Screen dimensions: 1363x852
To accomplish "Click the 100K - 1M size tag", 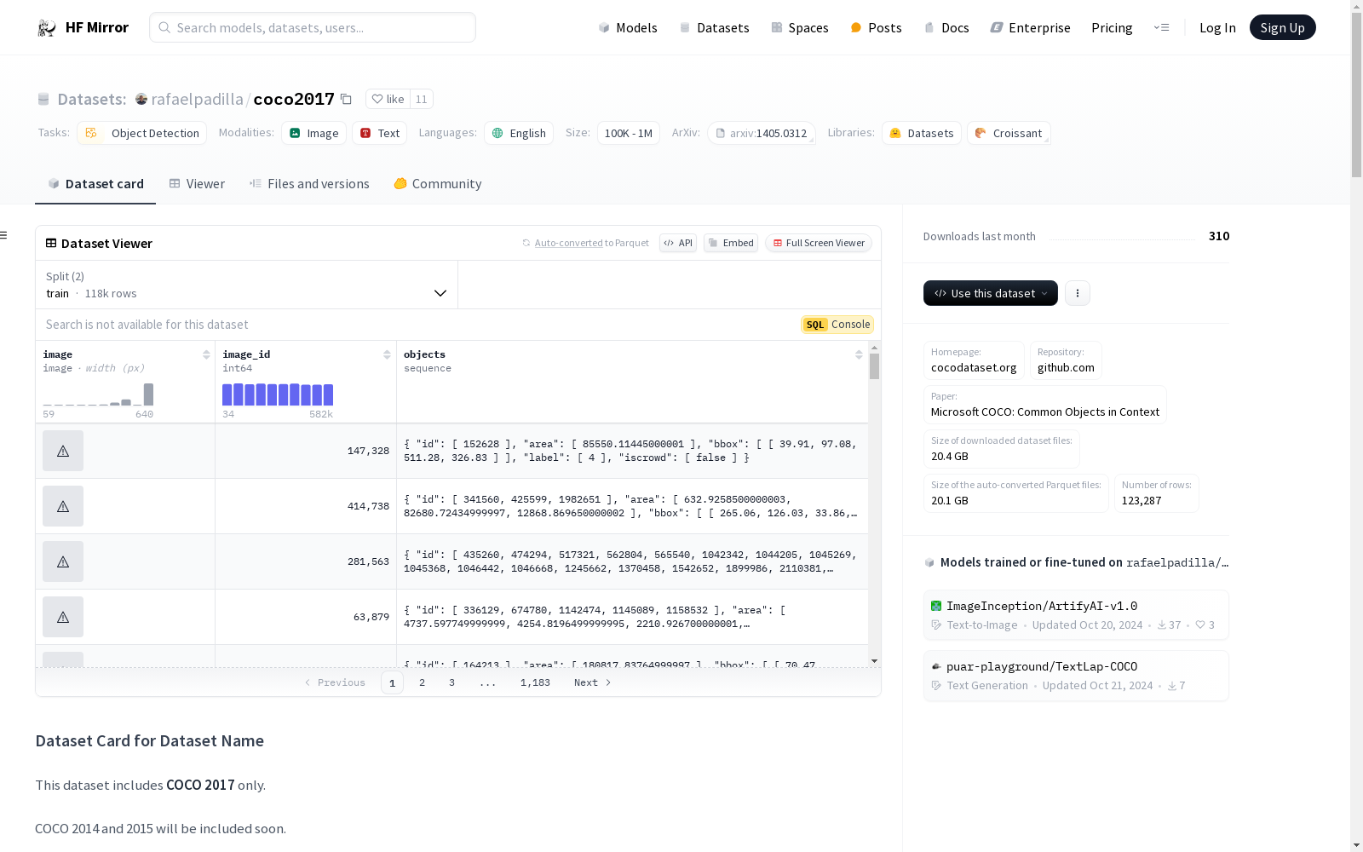I will [x=629, y=133].
